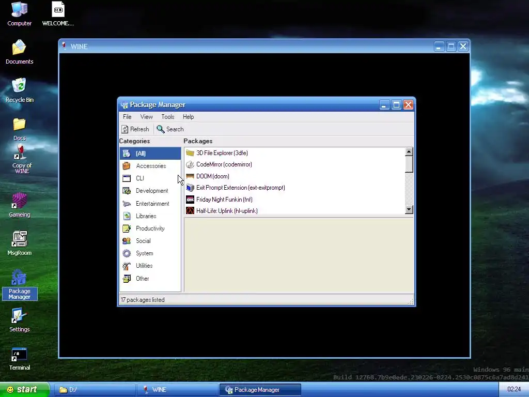Open the View menu
The width and height of the screenshot is (529, 397).
click(146, 117)
